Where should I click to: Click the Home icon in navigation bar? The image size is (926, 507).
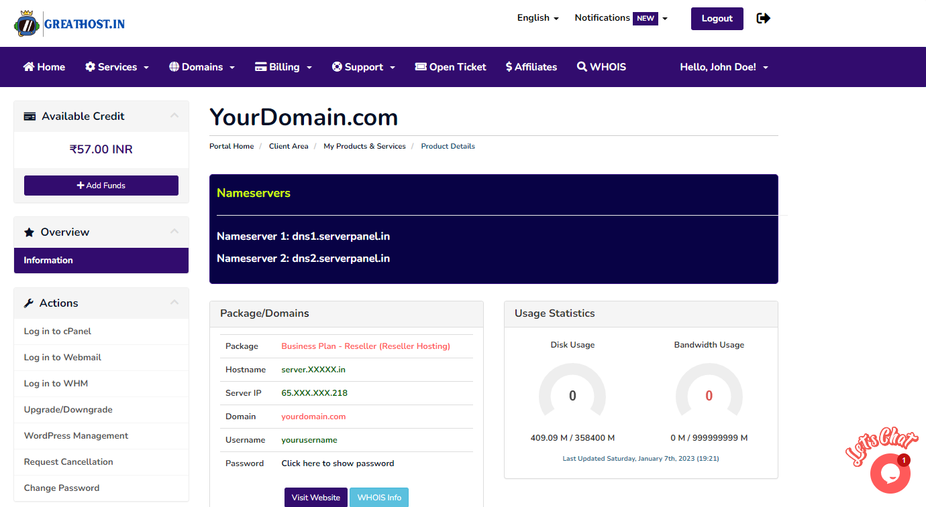(29, 67)
